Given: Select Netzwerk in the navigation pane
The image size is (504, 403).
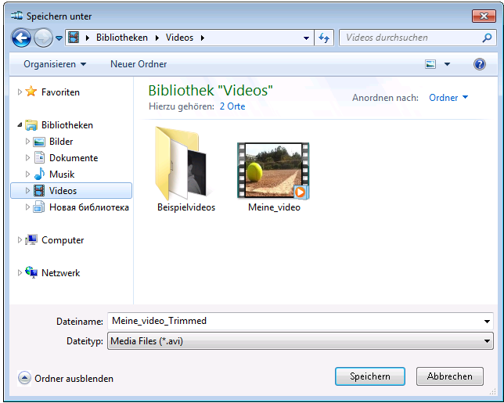Looking at the screenshot, I should click(x=61, y=273).
